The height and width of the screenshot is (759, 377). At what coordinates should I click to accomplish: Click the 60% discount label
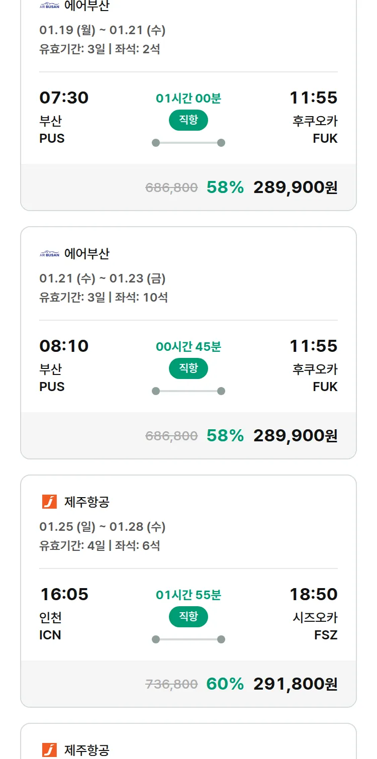225,684
